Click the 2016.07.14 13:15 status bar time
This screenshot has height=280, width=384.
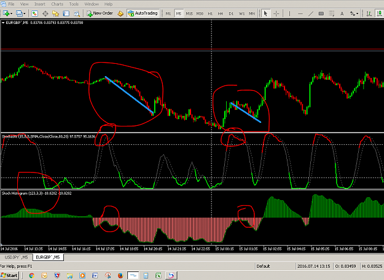tap(313, 266)
